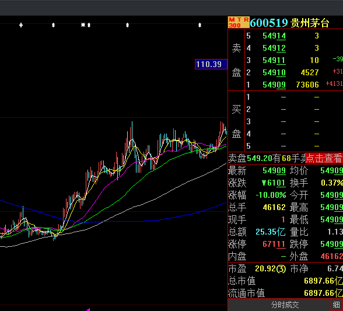Click the 涨幅 value -10.00%
343x311 pixels.
(271, 195)
